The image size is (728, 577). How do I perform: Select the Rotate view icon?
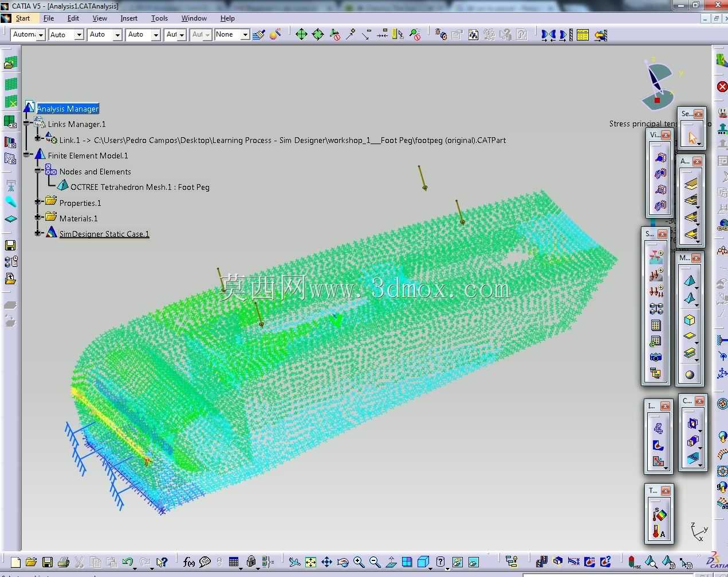pos(343,563)
